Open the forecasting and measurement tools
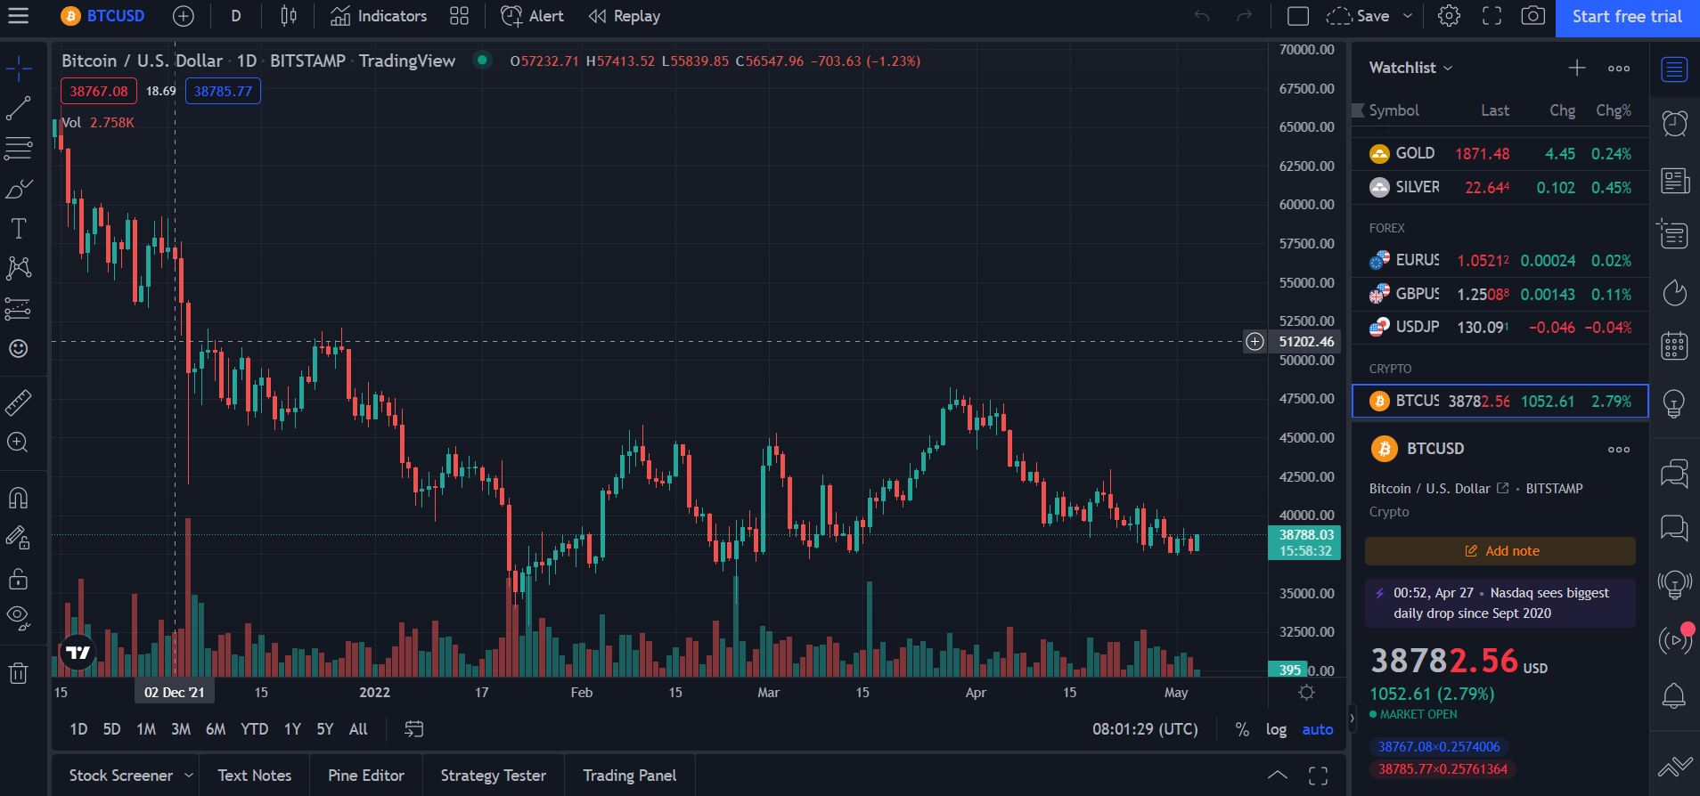The width and height of the screenshot is (1700, 796). [x=19, y=308]
